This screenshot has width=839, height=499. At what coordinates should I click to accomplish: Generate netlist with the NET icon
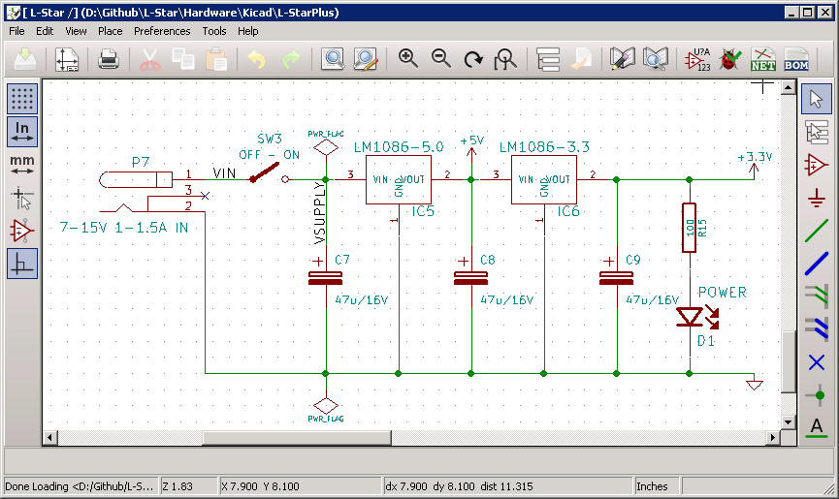763,60
